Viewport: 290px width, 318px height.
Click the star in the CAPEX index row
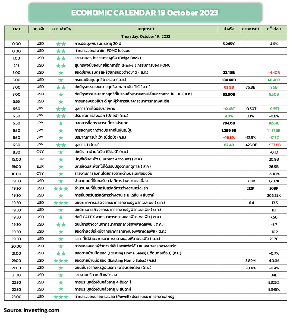pyautogui.click(x=61, y=217)
